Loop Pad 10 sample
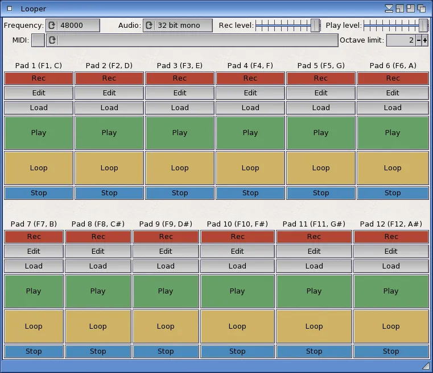This screenshot has width=433, height=373. point(237,326)
